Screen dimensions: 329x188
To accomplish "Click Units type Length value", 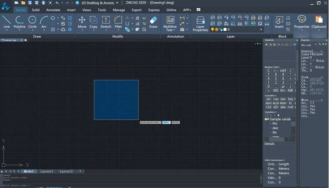I will click(x=284, y=164).
